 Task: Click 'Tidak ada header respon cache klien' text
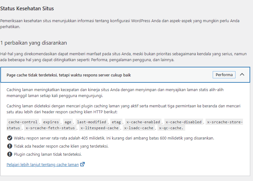point(61,146)
